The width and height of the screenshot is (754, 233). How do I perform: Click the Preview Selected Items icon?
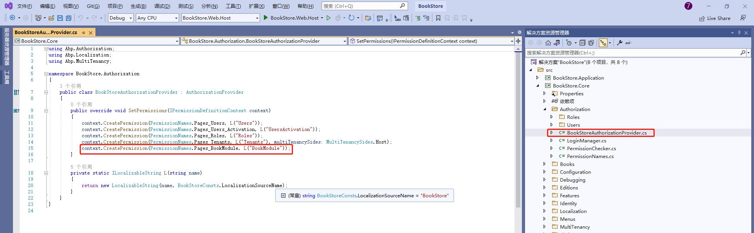(x=628, y=43)
